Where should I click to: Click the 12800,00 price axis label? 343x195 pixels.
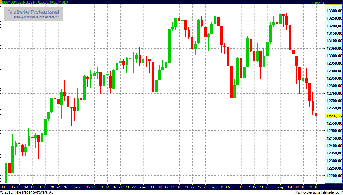pos(334,86)
